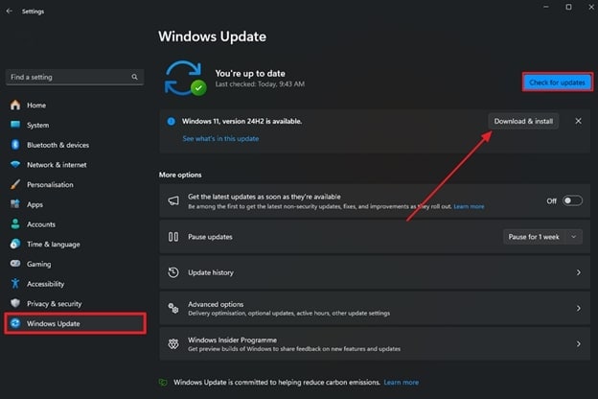Click the large update sync status icon
Screen dimensions: 598x399
(185, 79)
